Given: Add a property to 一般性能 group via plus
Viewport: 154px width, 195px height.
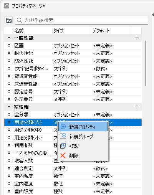Looking at the screenshot, I should (137, 38).
